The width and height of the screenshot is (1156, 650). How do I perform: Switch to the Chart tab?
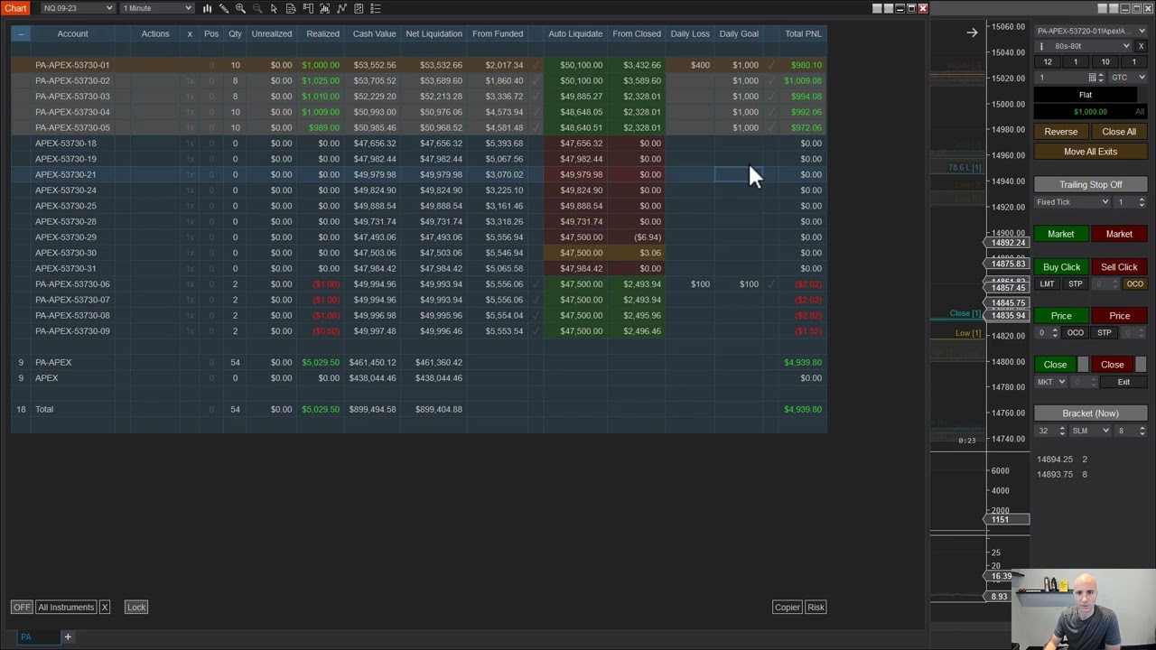tap(15, 8)
